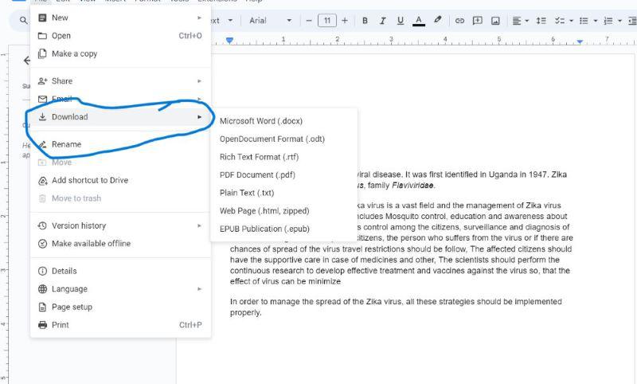Image resolution: width=637 pixels, height=384 pixels.
Task: Click the printer icon beside Print
Action: tap(42, 325)
